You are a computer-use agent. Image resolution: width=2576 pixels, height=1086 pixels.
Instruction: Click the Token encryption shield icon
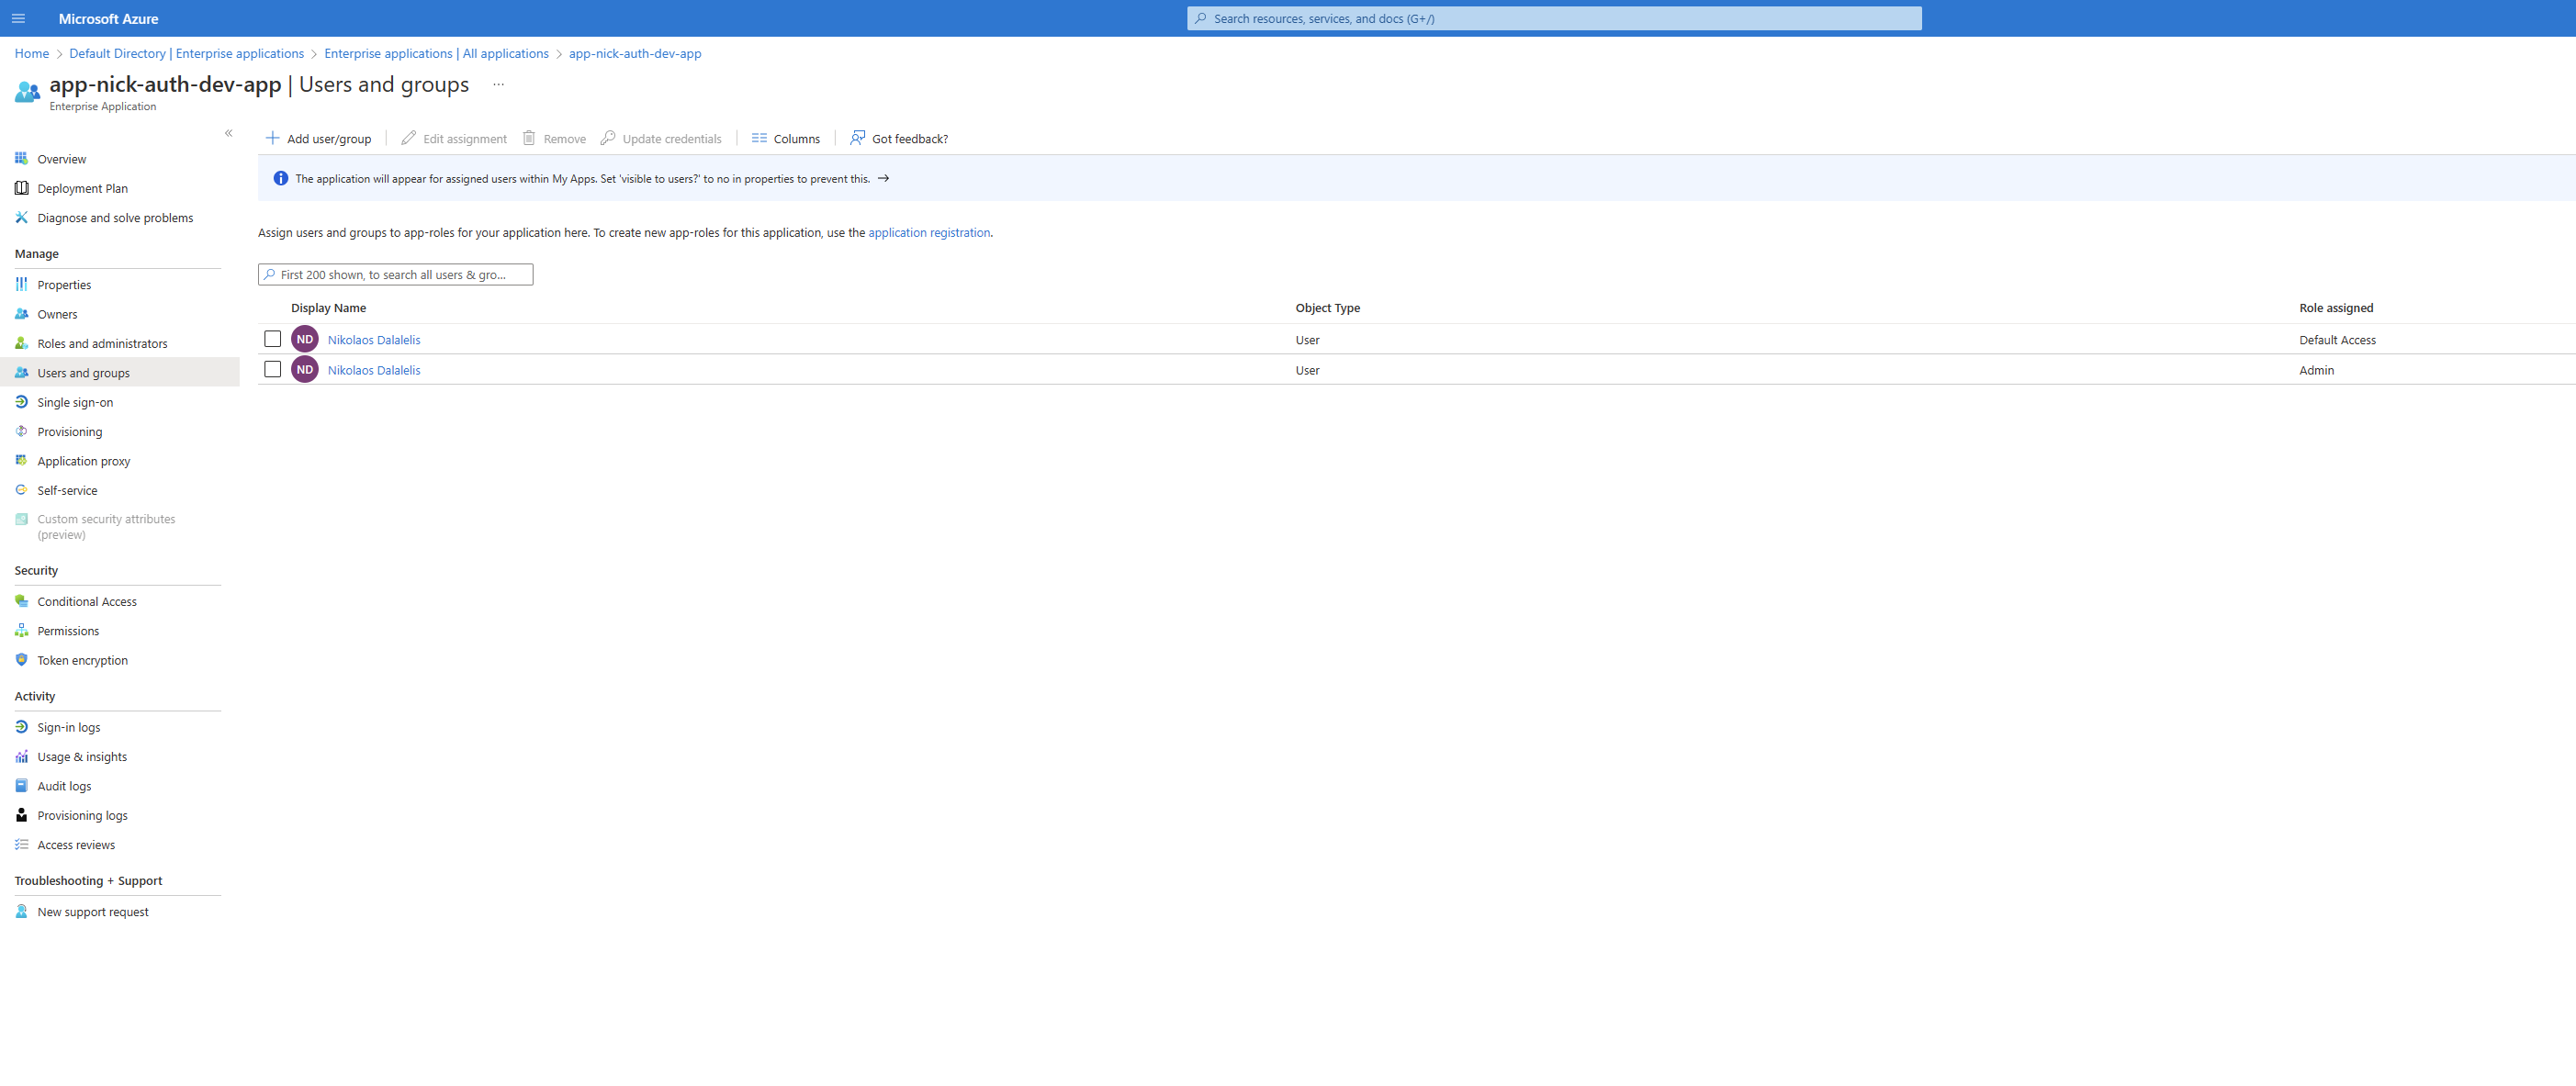21,660
